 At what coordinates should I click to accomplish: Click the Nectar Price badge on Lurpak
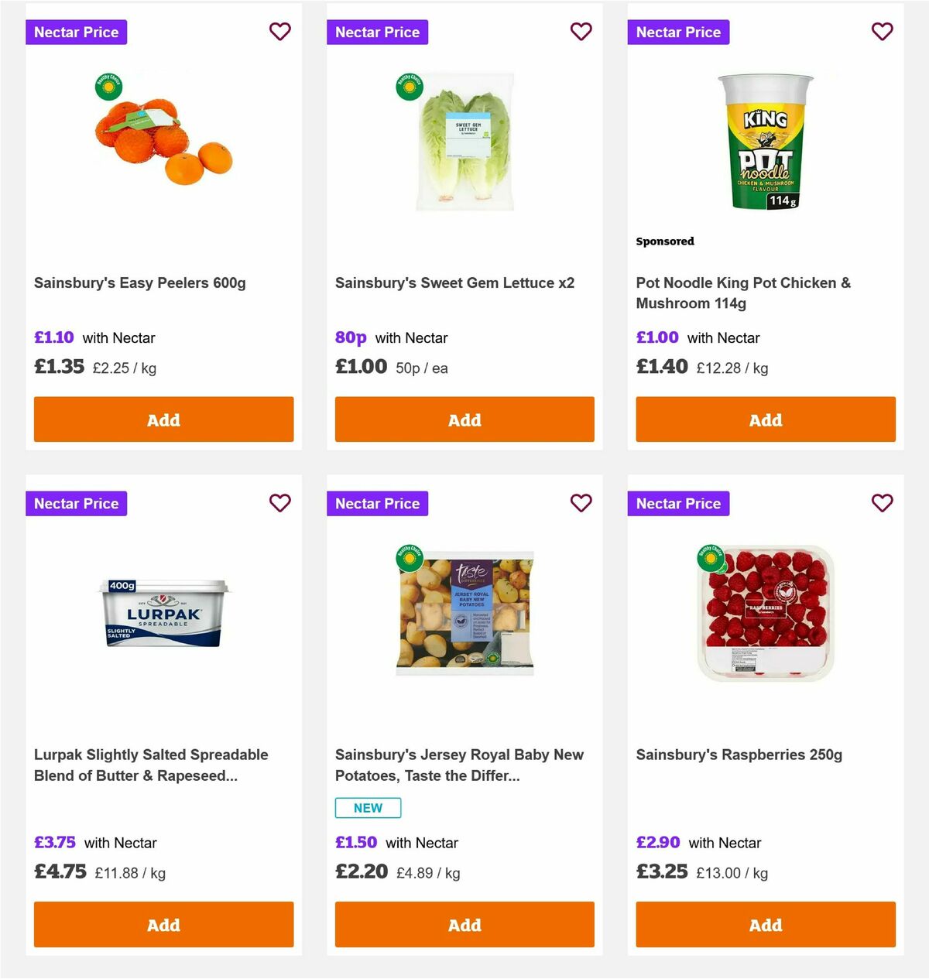(76, 503)
